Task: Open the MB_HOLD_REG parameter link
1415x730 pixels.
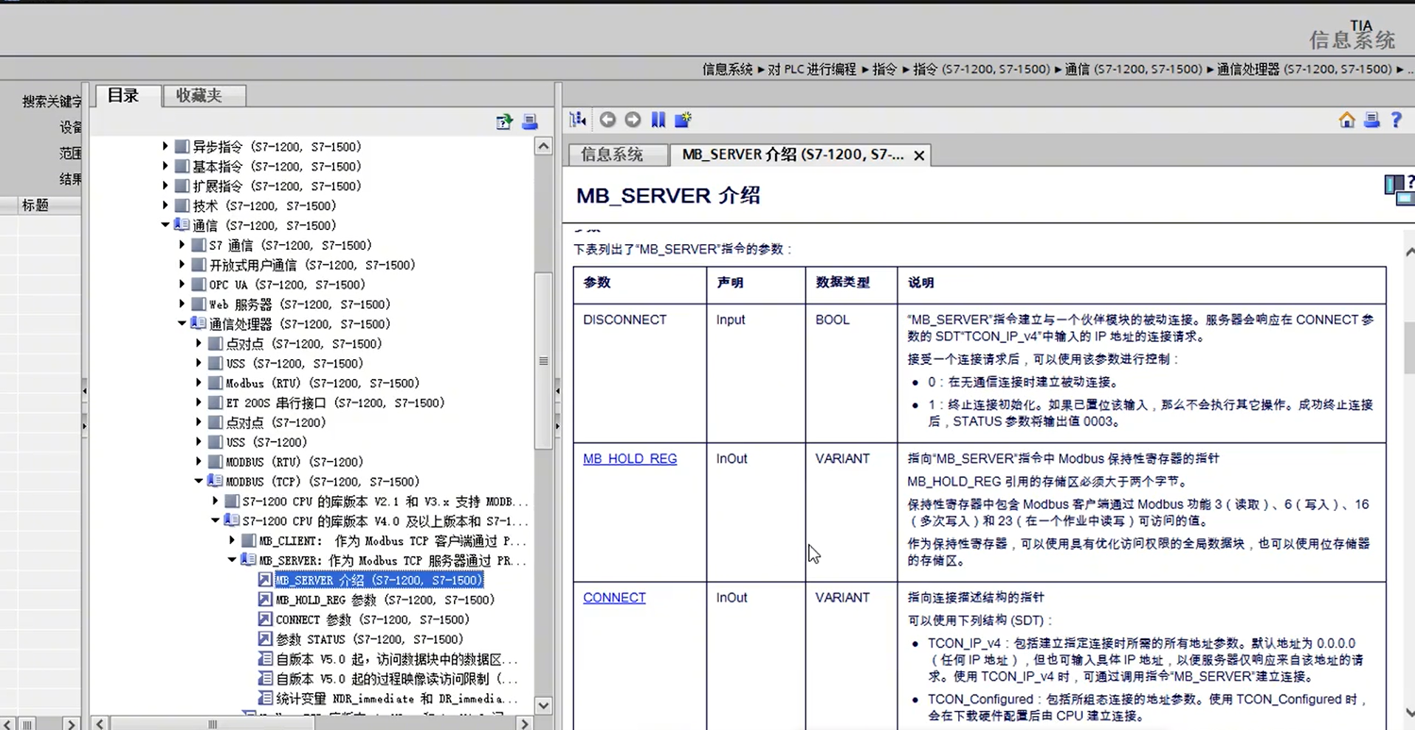Action: 630,459
